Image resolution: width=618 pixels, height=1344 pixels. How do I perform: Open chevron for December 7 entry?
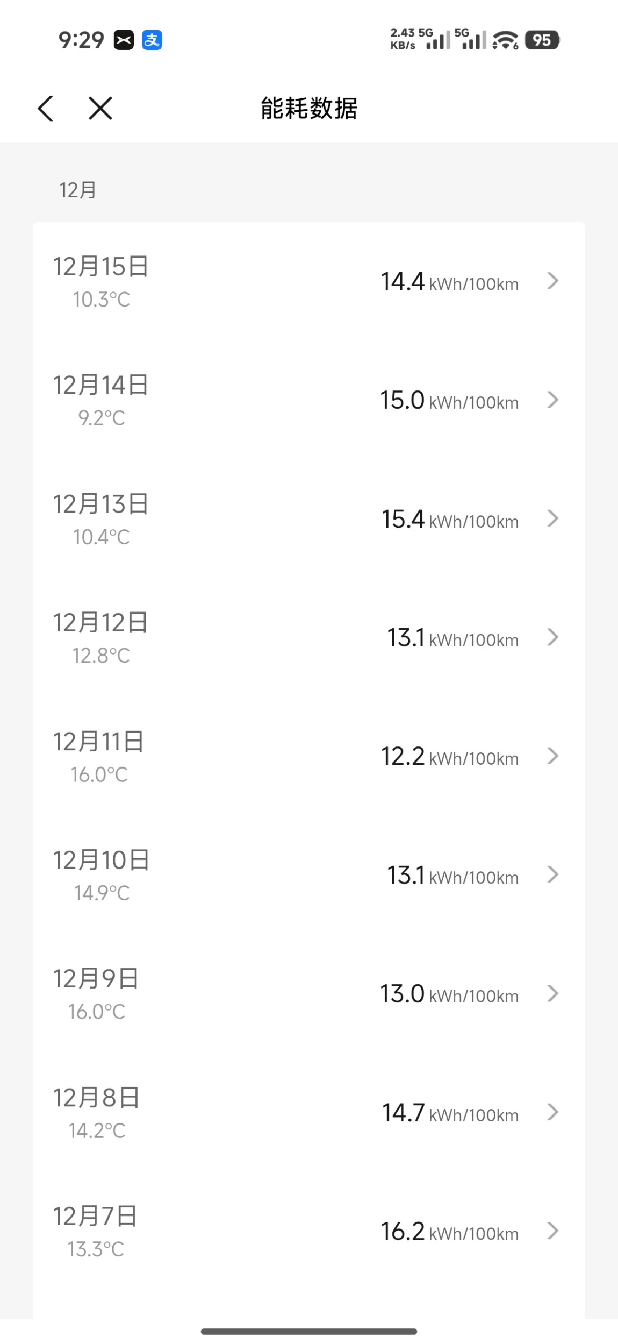coord(552,1231)
